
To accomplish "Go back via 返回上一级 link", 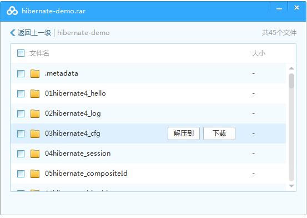I will click(x=34, y=33).
